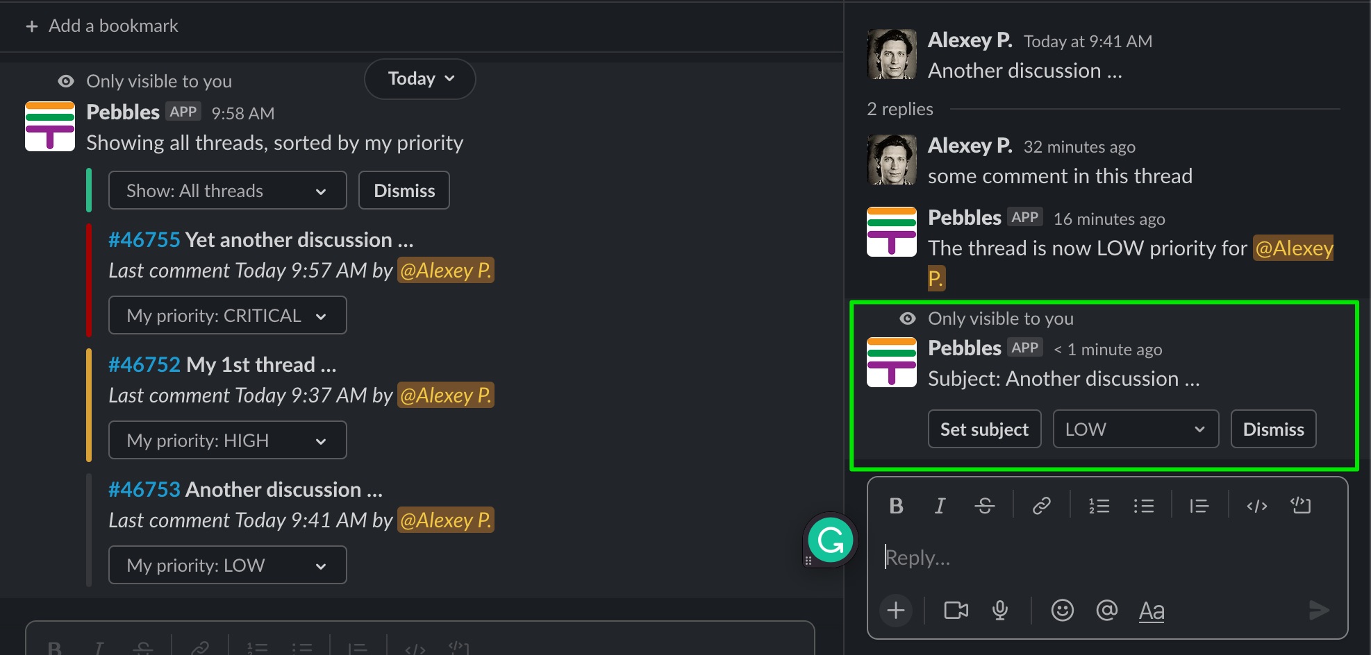Open emoji picker in reply box
Image resolution: width=1371 pixels, height=655 pixels.
[1062, 610]
